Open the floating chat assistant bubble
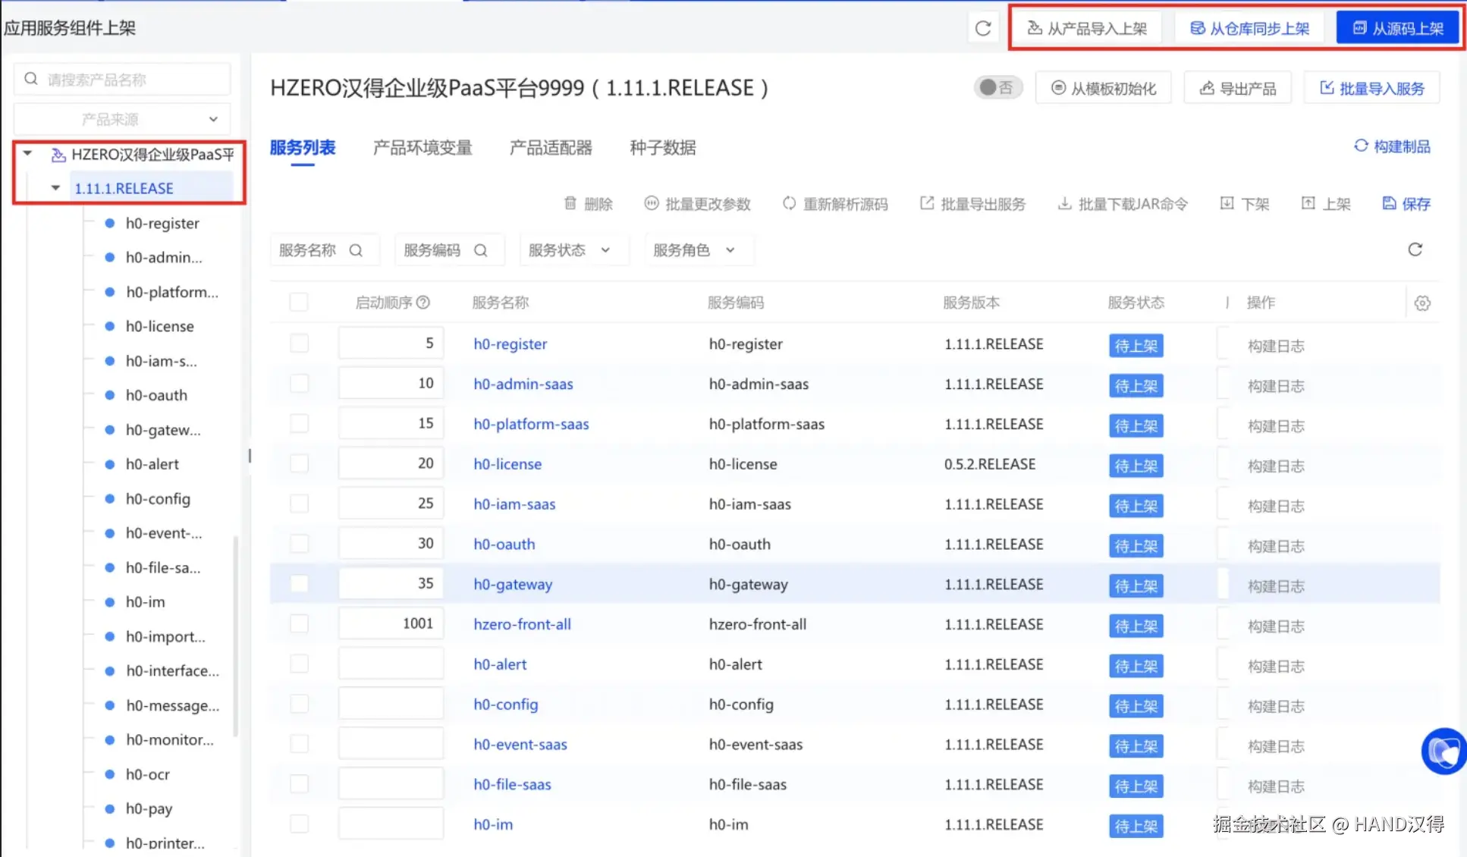The width and height of the screenshot is (1467, 857). click(x=1443, y=751)
